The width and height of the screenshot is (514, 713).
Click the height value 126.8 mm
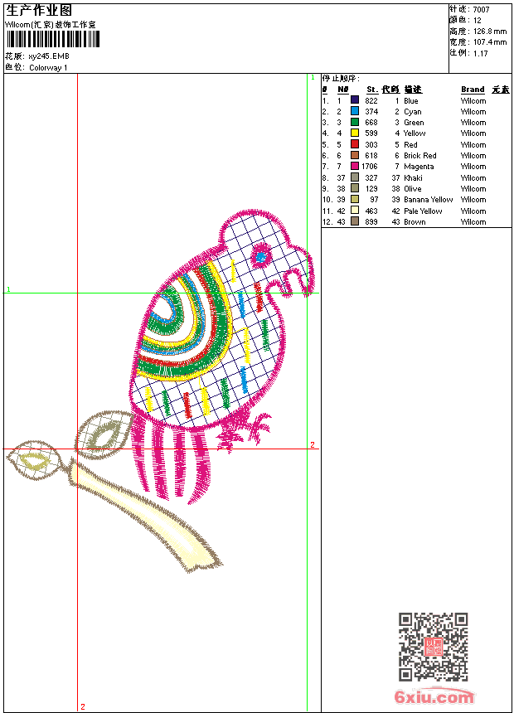pyautogui.click(x=490, y=32)
